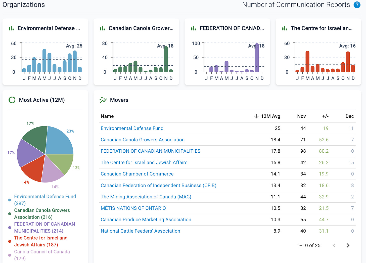Click red legend dot for Centre for Israel
Image resolution: width=366 pixels, height=263 pixels.
(10, 241)
